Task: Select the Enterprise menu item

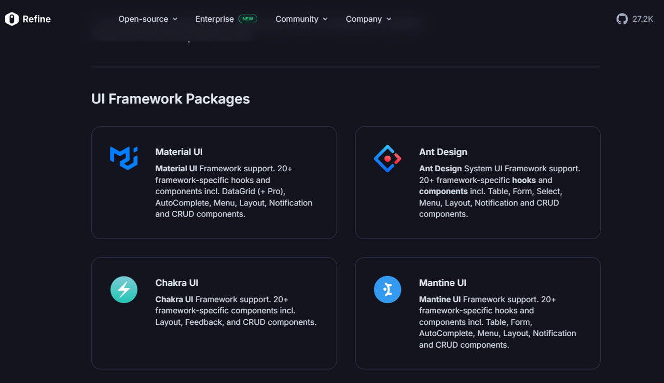Action: point(214,19)
